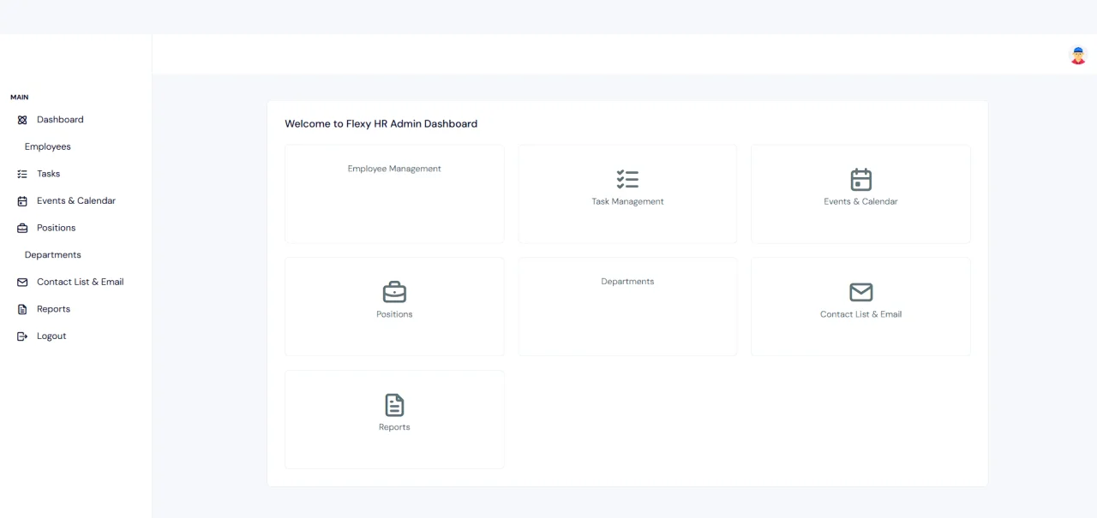Viewport: 1097px width, 518px height.
Task: Click the Dashboard icon in sidebar
Action: click(x=22, y=120)
